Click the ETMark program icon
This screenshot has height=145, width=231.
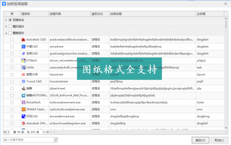[23, 61]
